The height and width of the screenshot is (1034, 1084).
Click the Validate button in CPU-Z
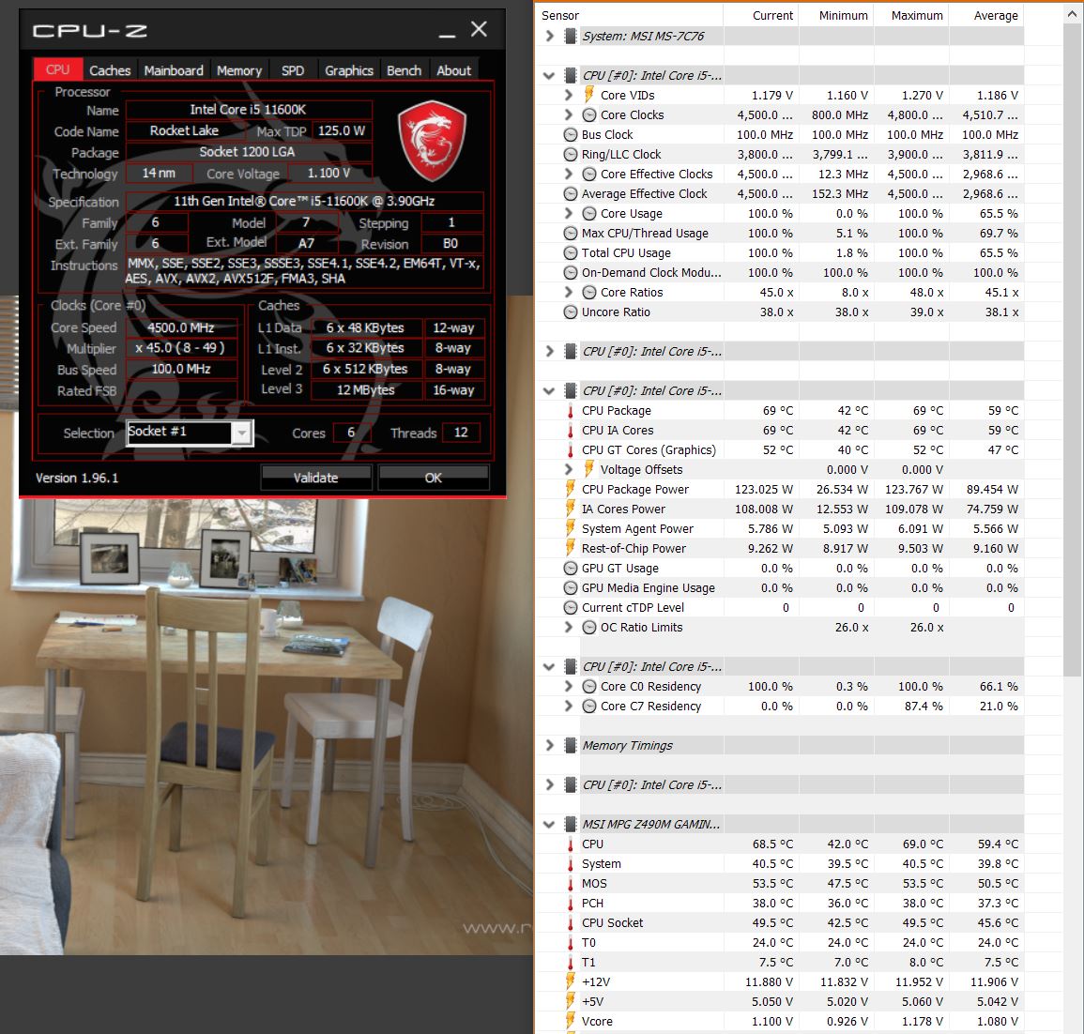pos(316,478)
